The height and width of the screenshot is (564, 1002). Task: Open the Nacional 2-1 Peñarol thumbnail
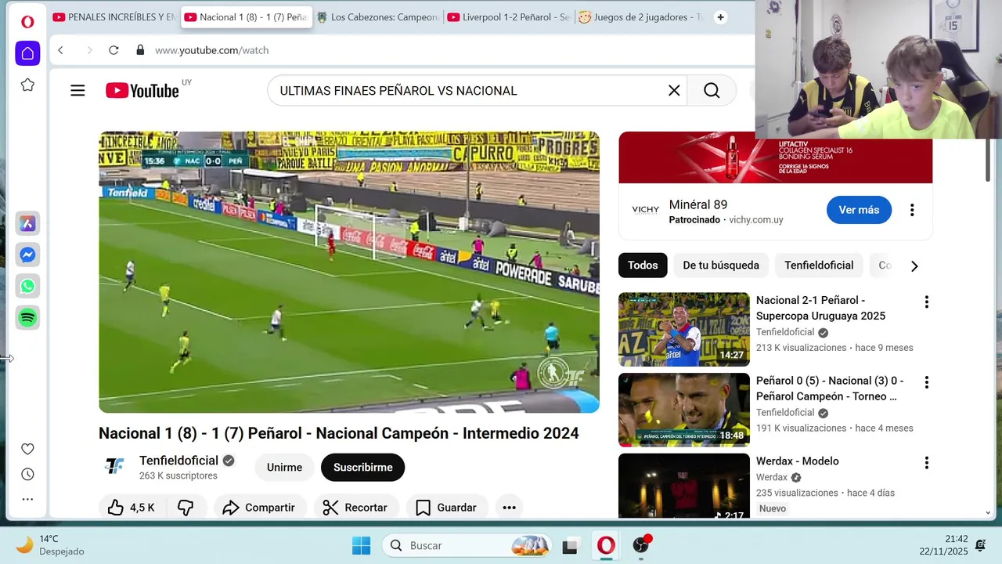pos(684,330)
